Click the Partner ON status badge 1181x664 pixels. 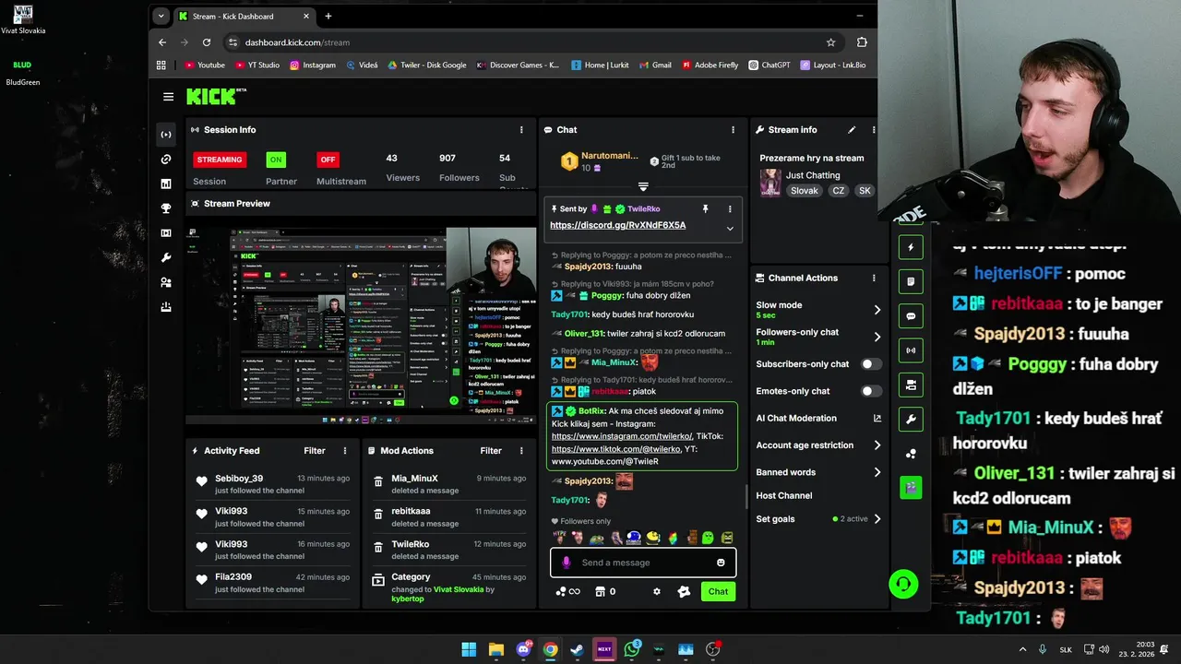276,160
